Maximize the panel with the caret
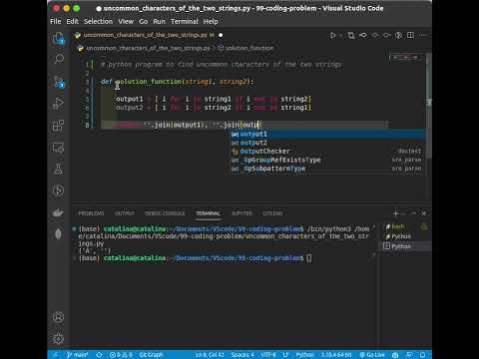This screenshot has width=479, height=359. click(414, 213)
